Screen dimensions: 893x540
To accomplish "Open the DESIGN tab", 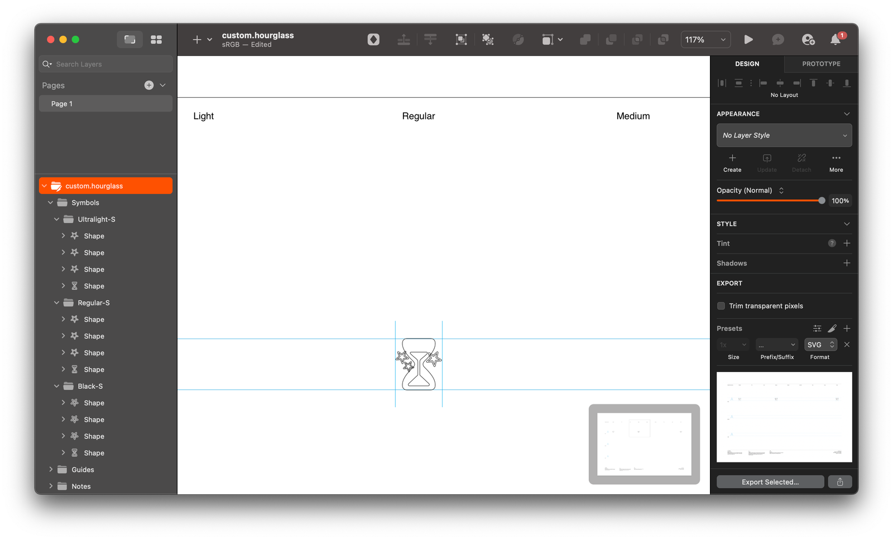I will pos(747,64).
